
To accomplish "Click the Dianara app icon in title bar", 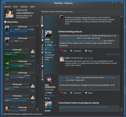I will (x=4, y=3).
